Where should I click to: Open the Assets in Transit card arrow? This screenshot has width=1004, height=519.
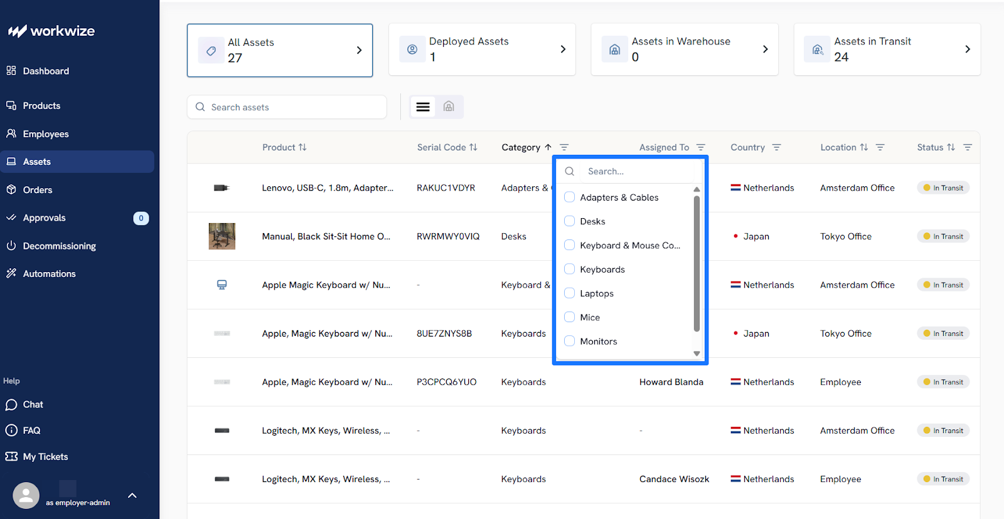tap(967, 50)
